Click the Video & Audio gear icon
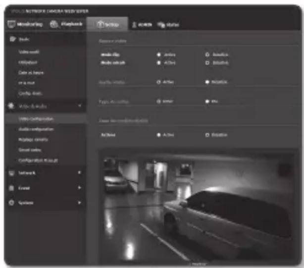This screenshot has width=304, height=268. click(11, 106)
